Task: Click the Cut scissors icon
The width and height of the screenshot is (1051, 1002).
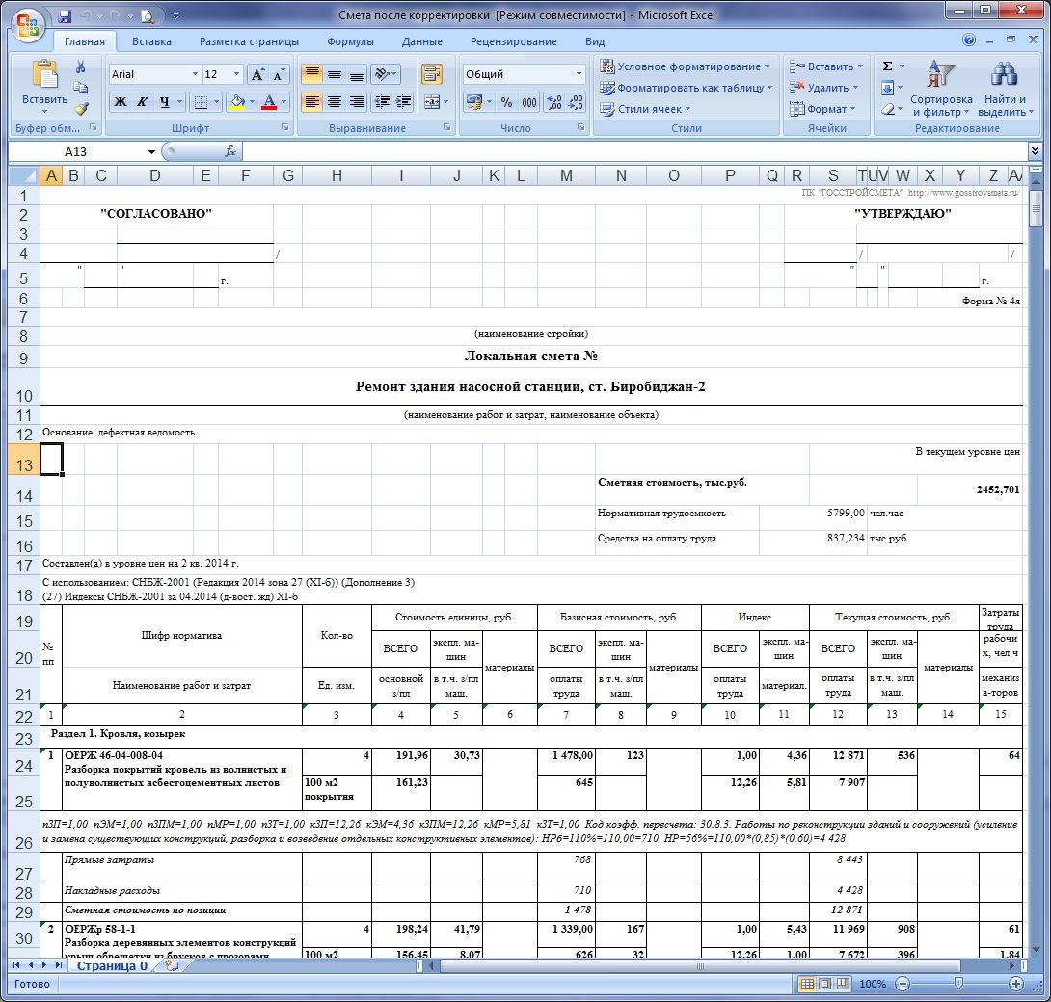Action: tap(81, 66)
